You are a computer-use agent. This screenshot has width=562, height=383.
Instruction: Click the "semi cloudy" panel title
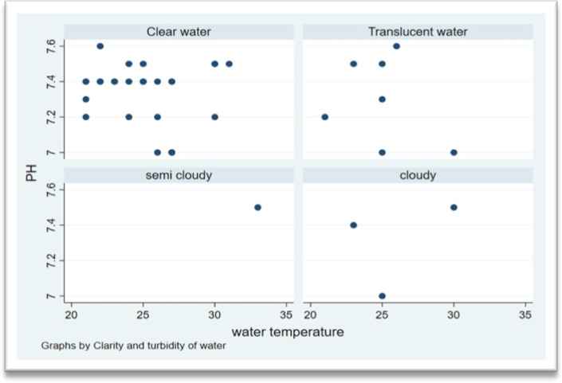[179, 175]
